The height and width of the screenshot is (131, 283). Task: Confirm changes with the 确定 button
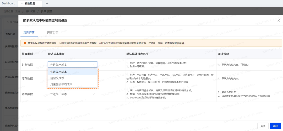coord(275,126)
